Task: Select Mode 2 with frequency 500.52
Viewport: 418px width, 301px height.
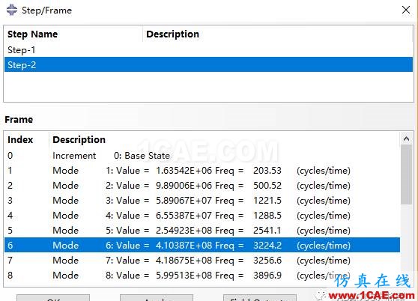Action: tap(202, 186)
